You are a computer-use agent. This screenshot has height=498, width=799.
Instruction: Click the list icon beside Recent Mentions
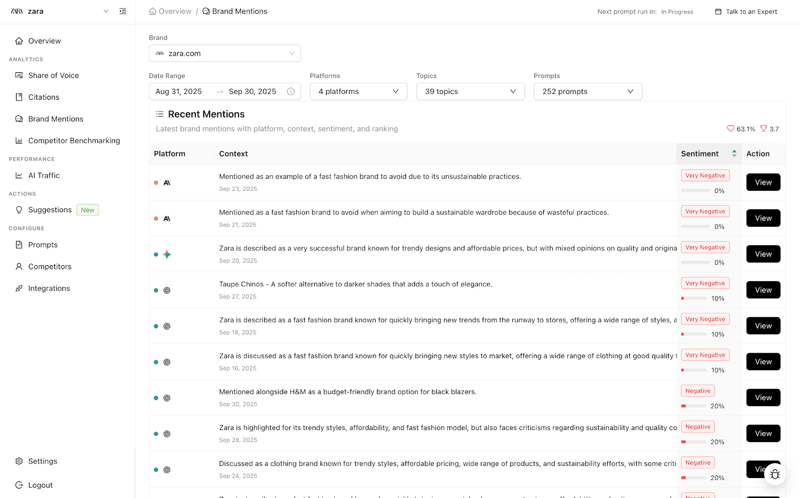[160, 114]
